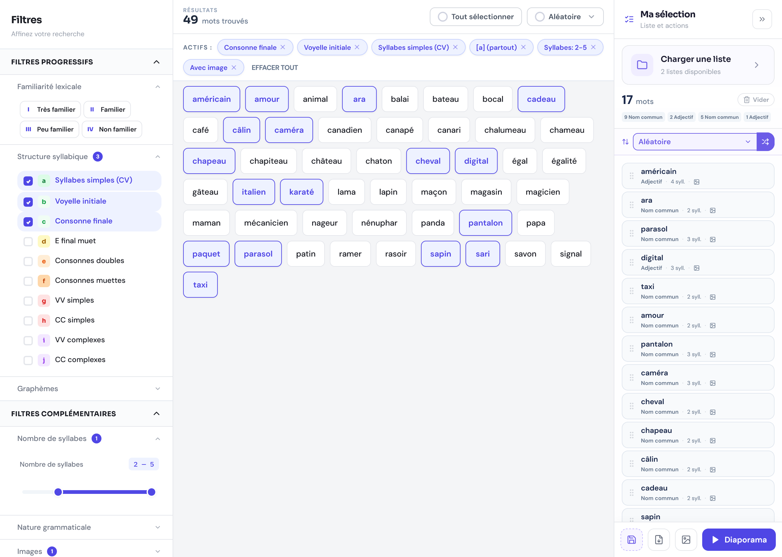The height and width of the screenshot is (557, 782).
Task: Click the image icon on the digital row
Action: tap(696, 268)
